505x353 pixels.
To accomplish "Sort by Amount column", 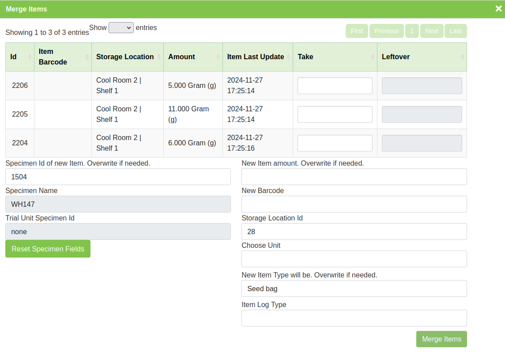I will 192,57.
